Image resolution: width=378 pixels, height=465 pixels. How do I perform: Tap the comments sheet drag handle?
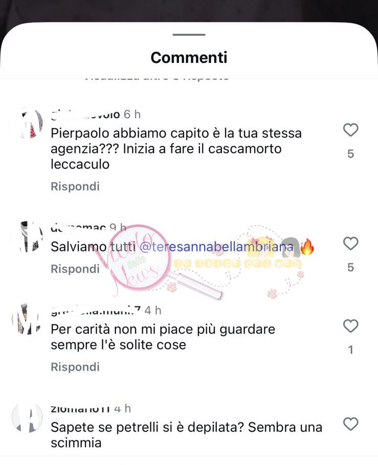click(189, 35)
